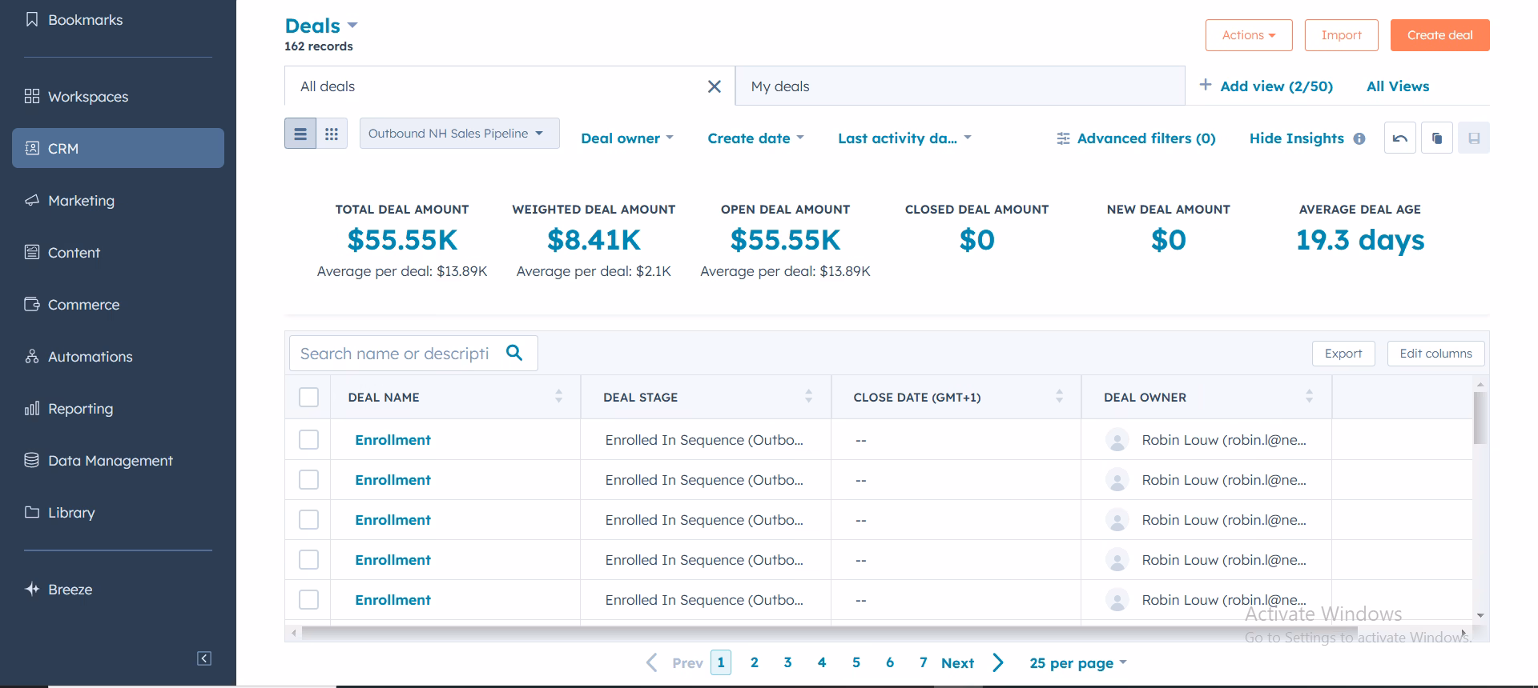The height and width of the screenshot is (688, 1538).
Task: Close the All deals tab
Action: tap(715, 86)
